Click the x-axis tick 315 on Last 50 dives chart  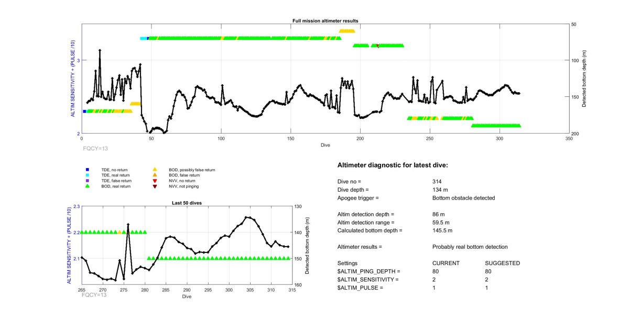point(291,290)
